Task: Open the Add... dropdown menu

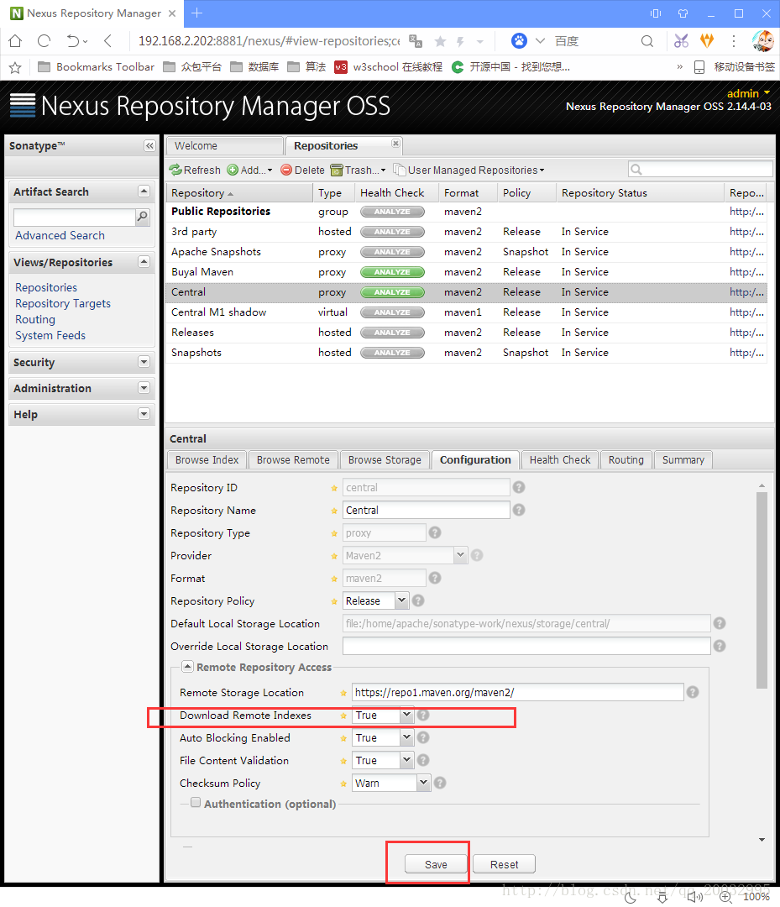Action: 250,170
